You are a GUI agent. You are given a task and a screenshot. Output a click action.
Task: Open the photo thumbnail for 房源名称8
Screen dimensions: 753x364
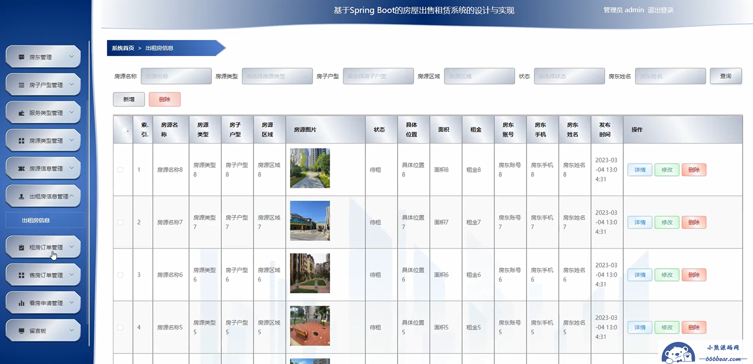(x=310, y=168)
